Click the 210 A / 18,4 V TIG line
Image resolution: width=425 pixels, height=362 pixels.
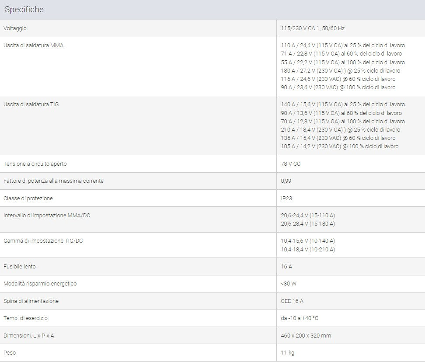point(341,129)
